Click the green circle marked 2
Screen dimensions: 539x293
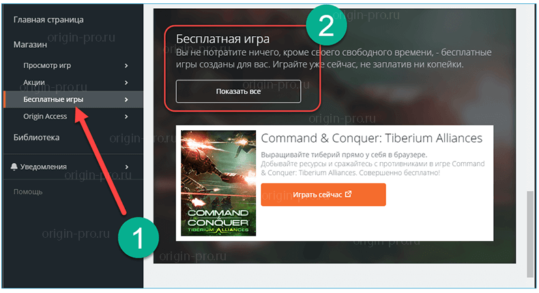(326, 25)
